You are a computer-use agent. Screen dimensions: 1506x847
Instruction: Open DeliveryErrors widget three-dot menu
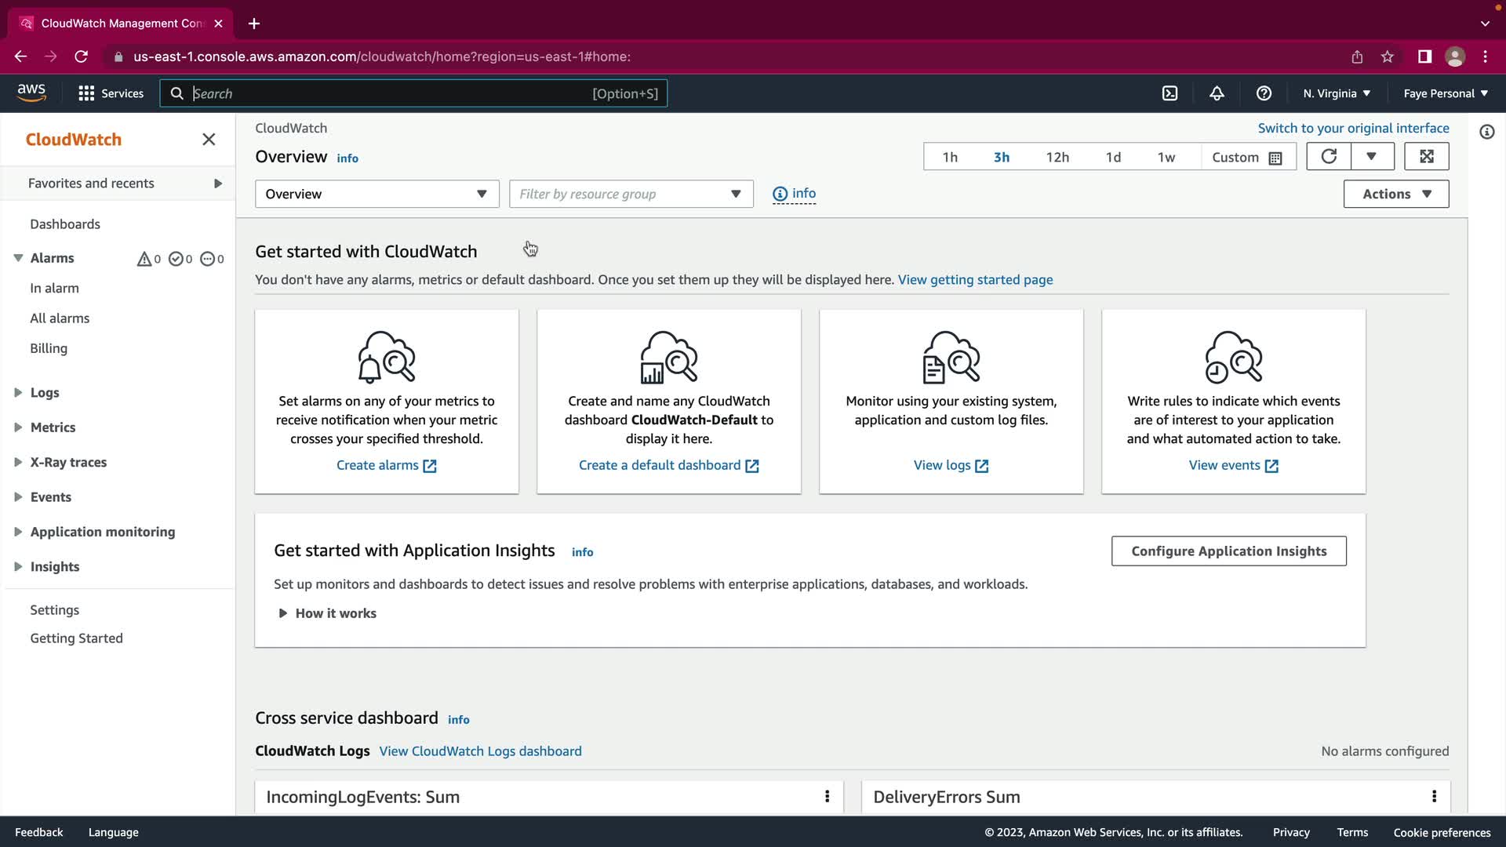(1434, 797)
